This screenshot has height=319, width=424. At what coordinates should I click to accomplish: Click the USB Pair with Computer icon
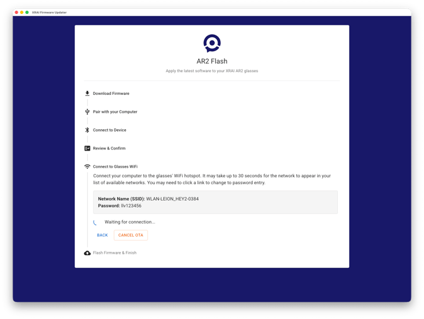[87, 111]
